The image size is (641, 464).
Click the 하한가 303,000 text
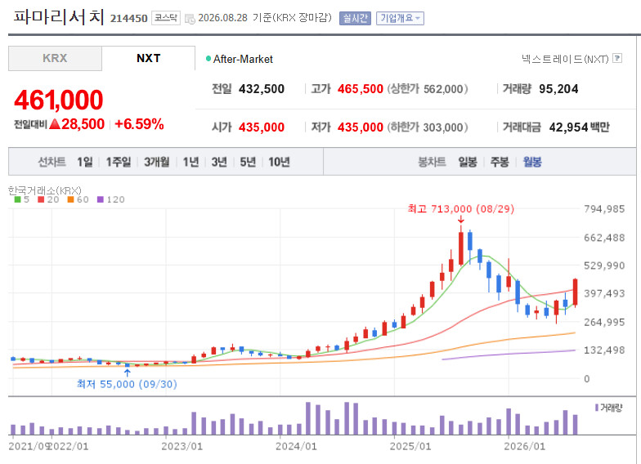(428, 127)
